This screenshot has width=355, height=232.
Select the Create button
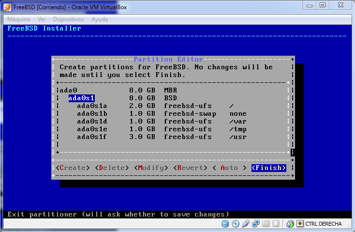tap(73, 168)
